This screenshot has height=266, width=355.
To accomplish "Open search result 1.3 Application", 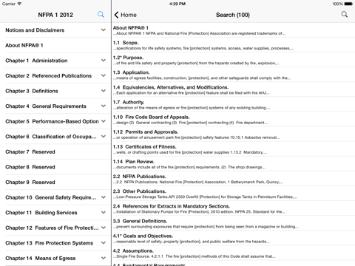I will [233, 75].
